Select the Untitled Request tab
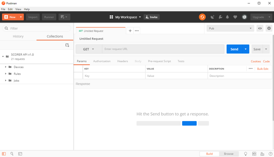Screen dimensions: 274x157 point(101,31)
